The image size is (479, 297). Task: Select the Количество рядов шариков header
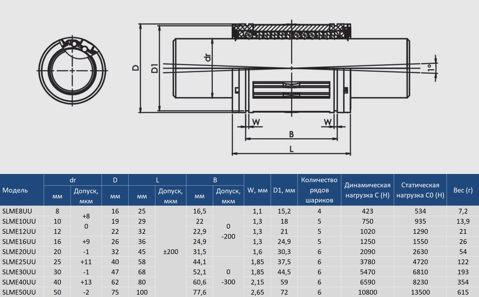319,190
